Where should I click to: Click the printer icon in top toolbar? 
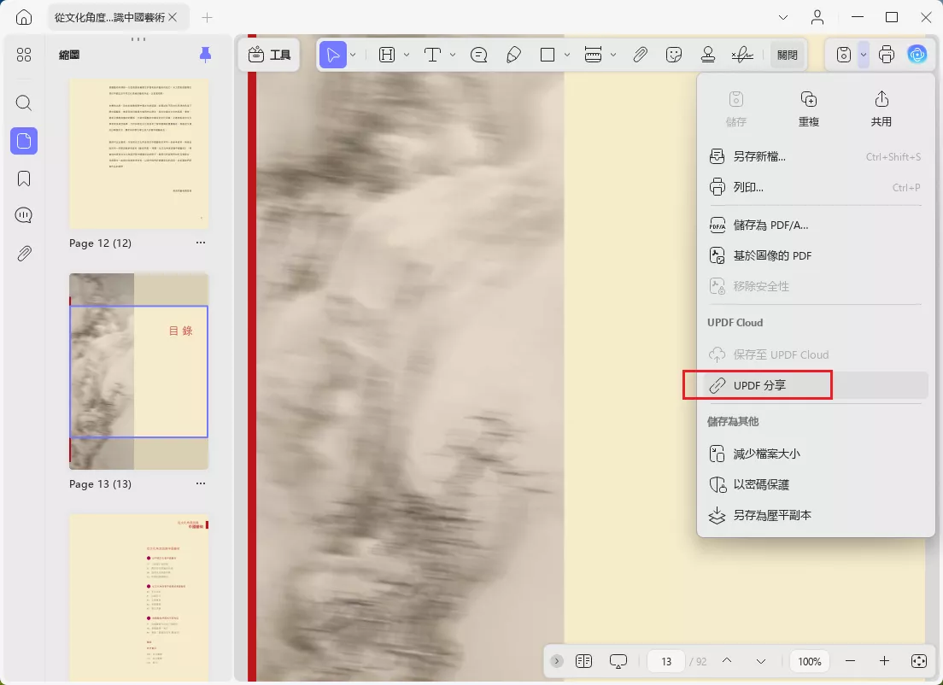tap(887, 56)
